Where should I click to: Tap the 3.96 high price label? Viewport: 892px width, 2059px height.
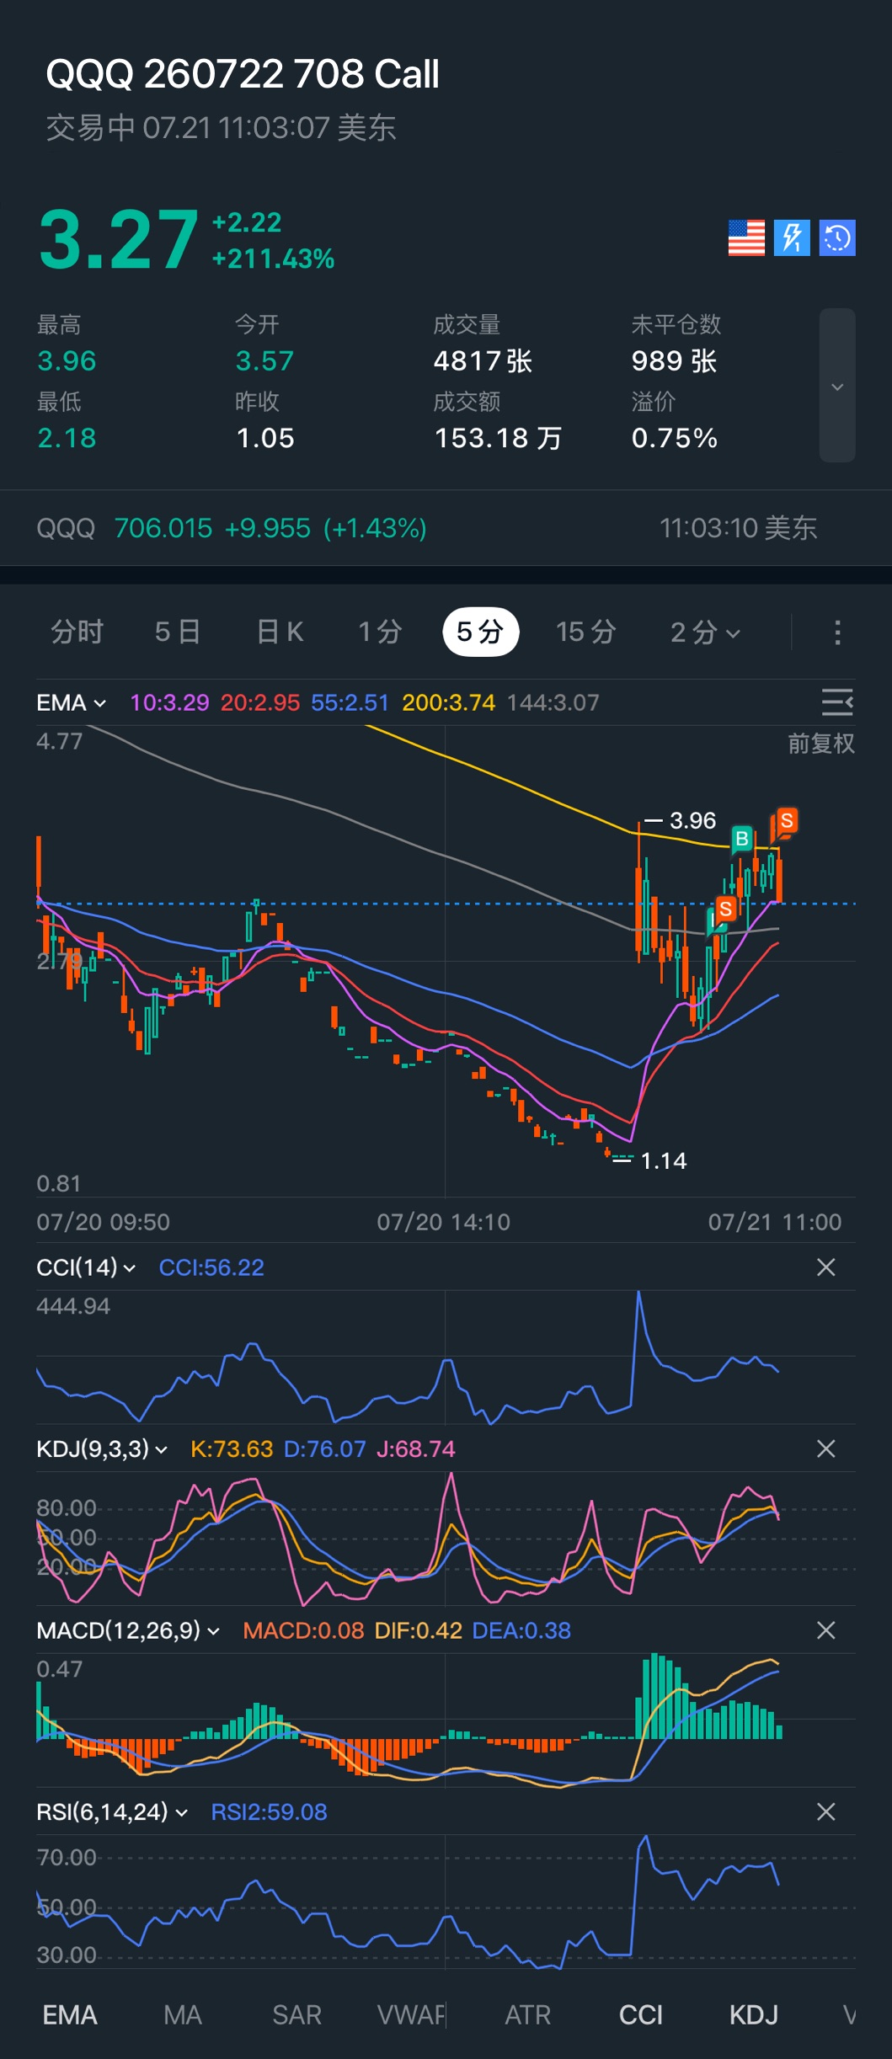(692, 820)
